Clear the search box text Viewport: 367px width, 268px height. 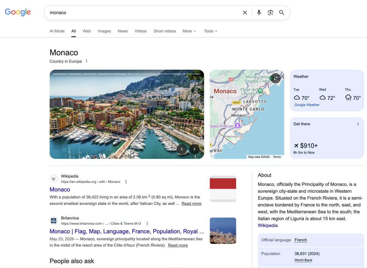pyautogui.click(x=245, y=13)
